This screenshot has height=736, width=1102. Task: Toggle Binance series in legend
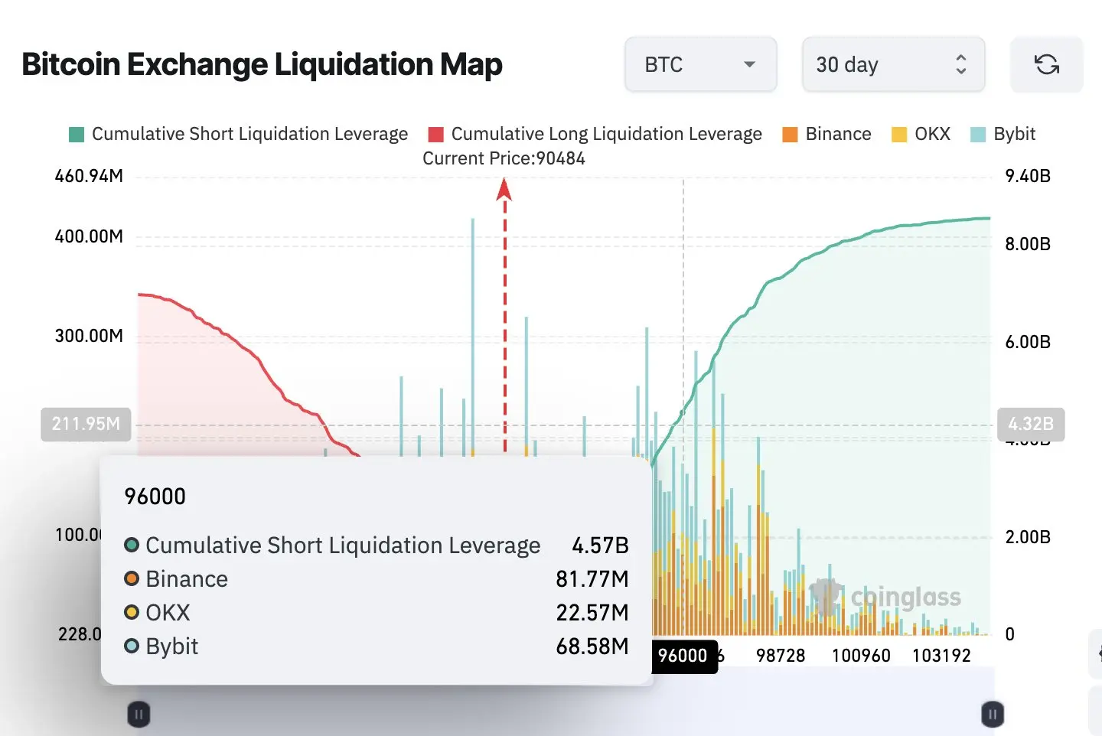tap(826, 134)
